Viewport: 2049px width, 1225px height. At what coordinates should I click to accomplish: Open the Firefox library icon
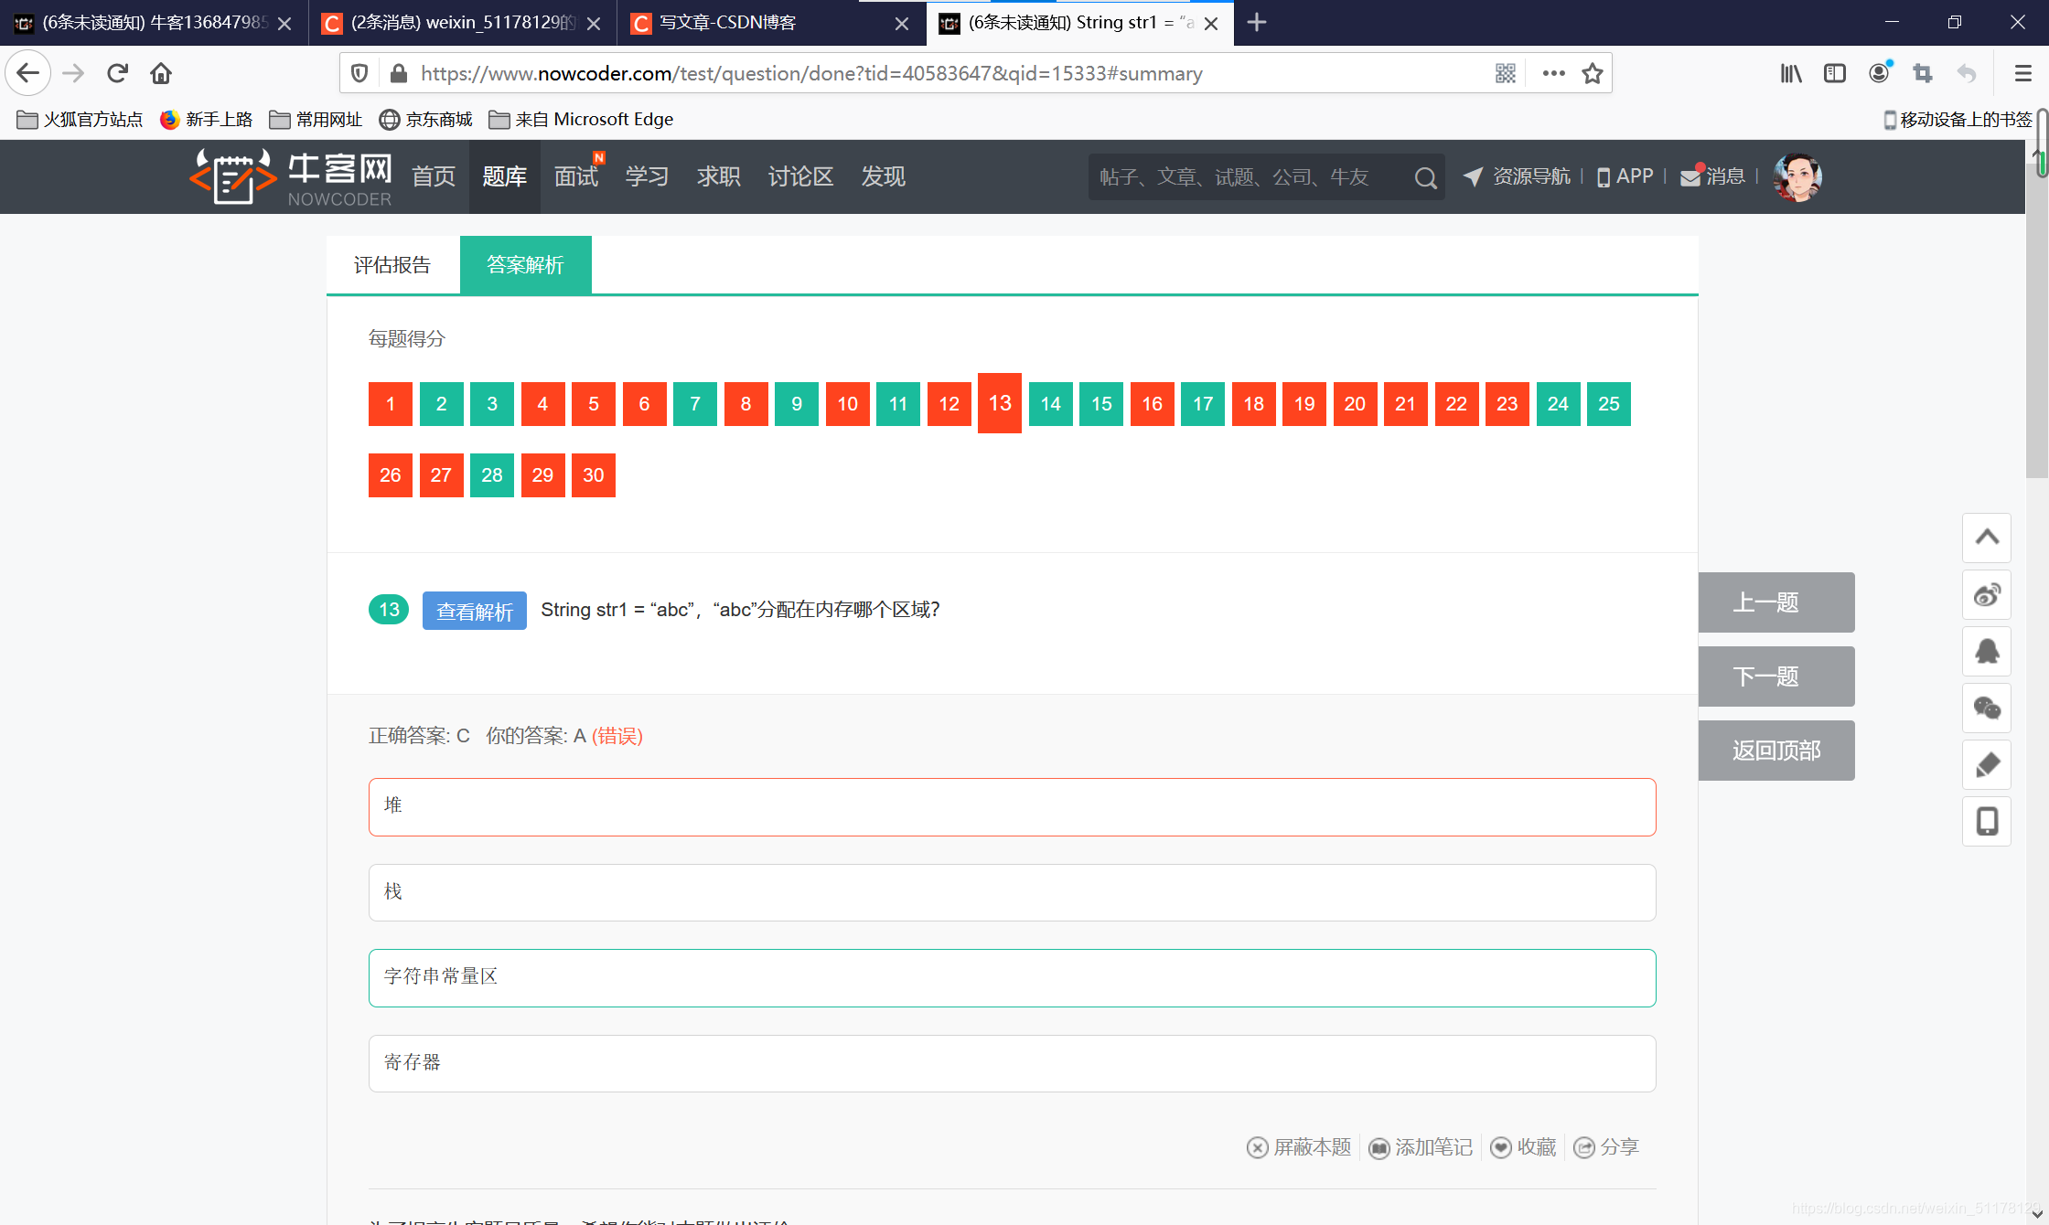coord(1791,73)
